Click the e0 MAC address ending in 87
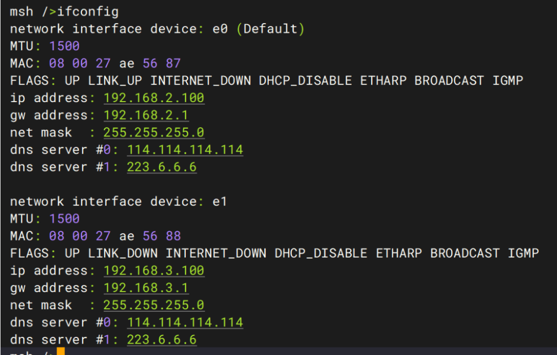This screenshot has width=557, height=355. click(115, 63)
